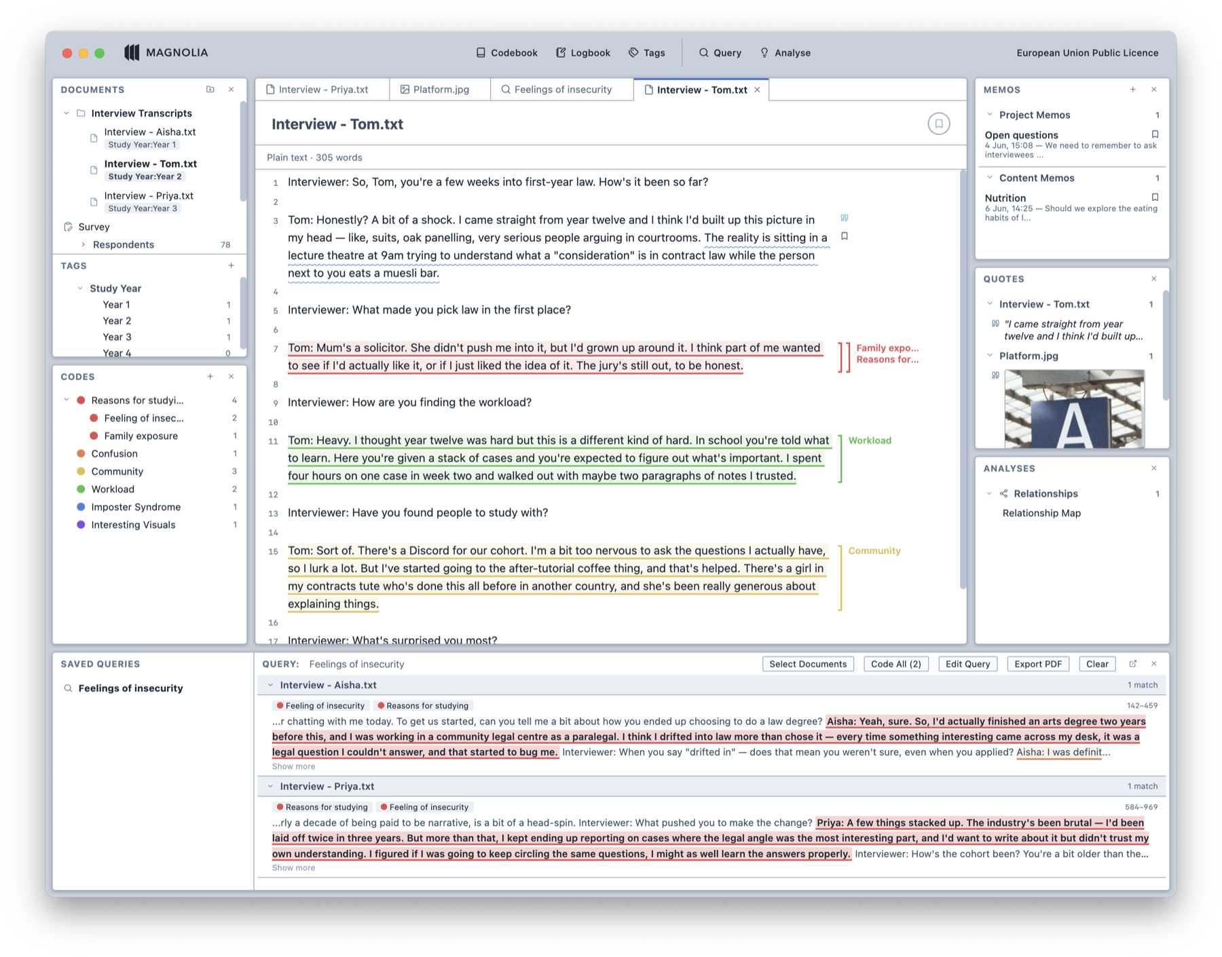Add a new code with plus icon
This screenshot has height=957, width=1222.
pos(210,376)
